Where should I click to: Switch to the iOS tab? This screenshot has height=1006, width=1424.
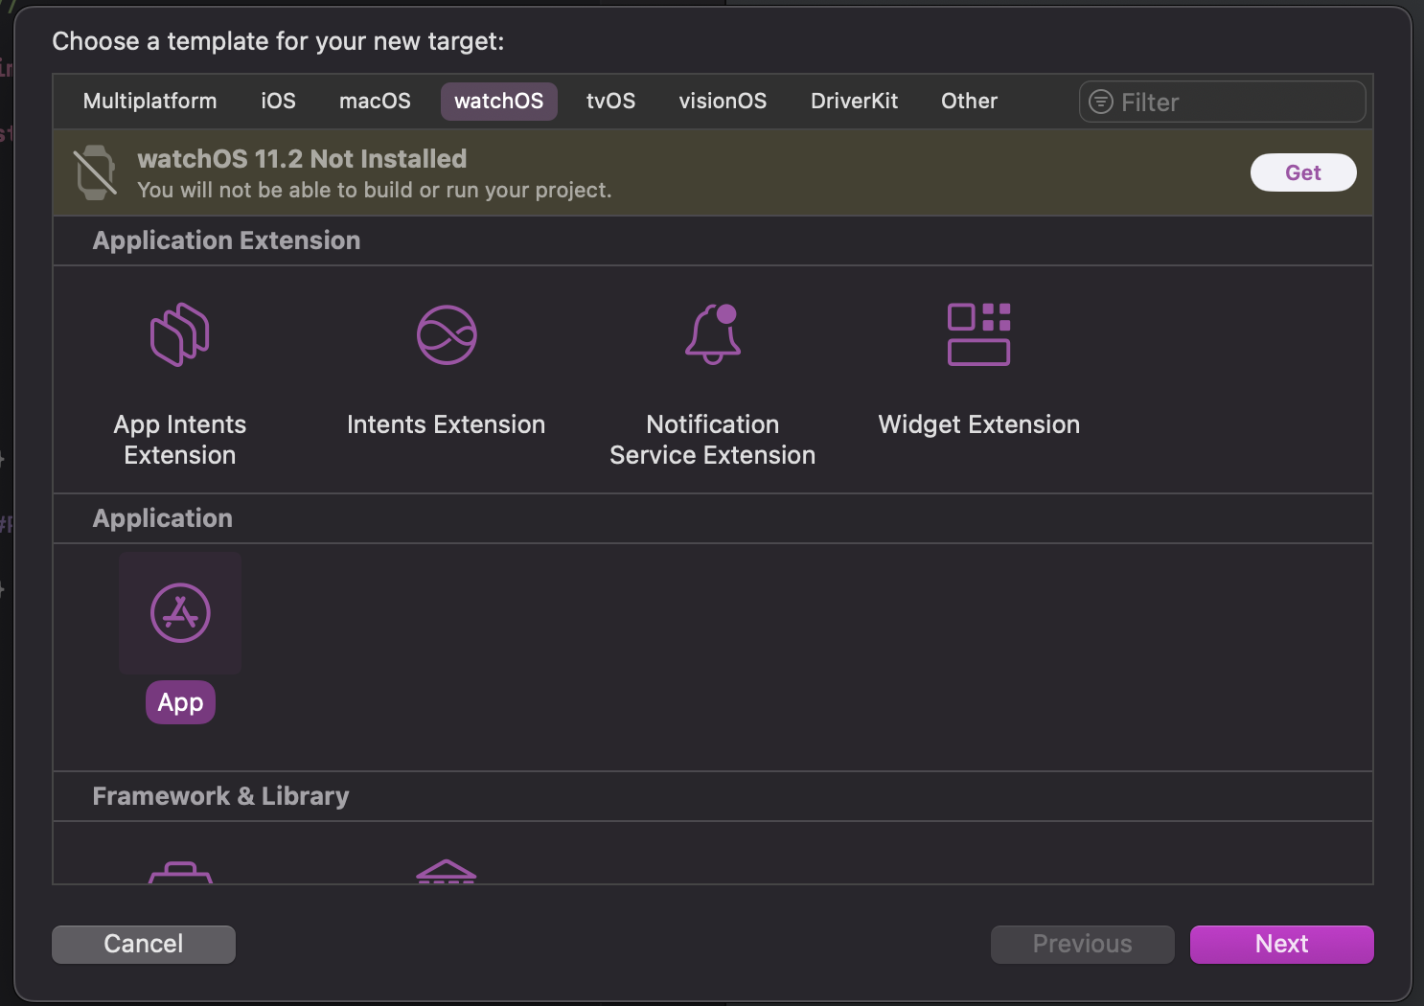(x=279, y=101)
